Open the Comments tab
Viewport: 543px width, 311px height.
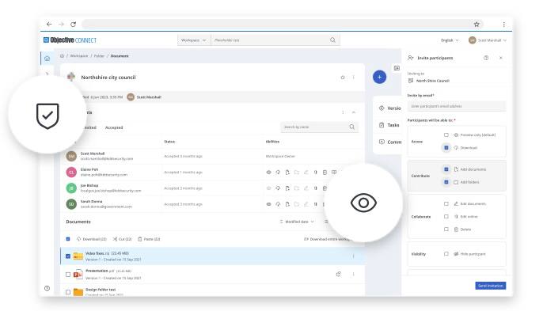390,142
